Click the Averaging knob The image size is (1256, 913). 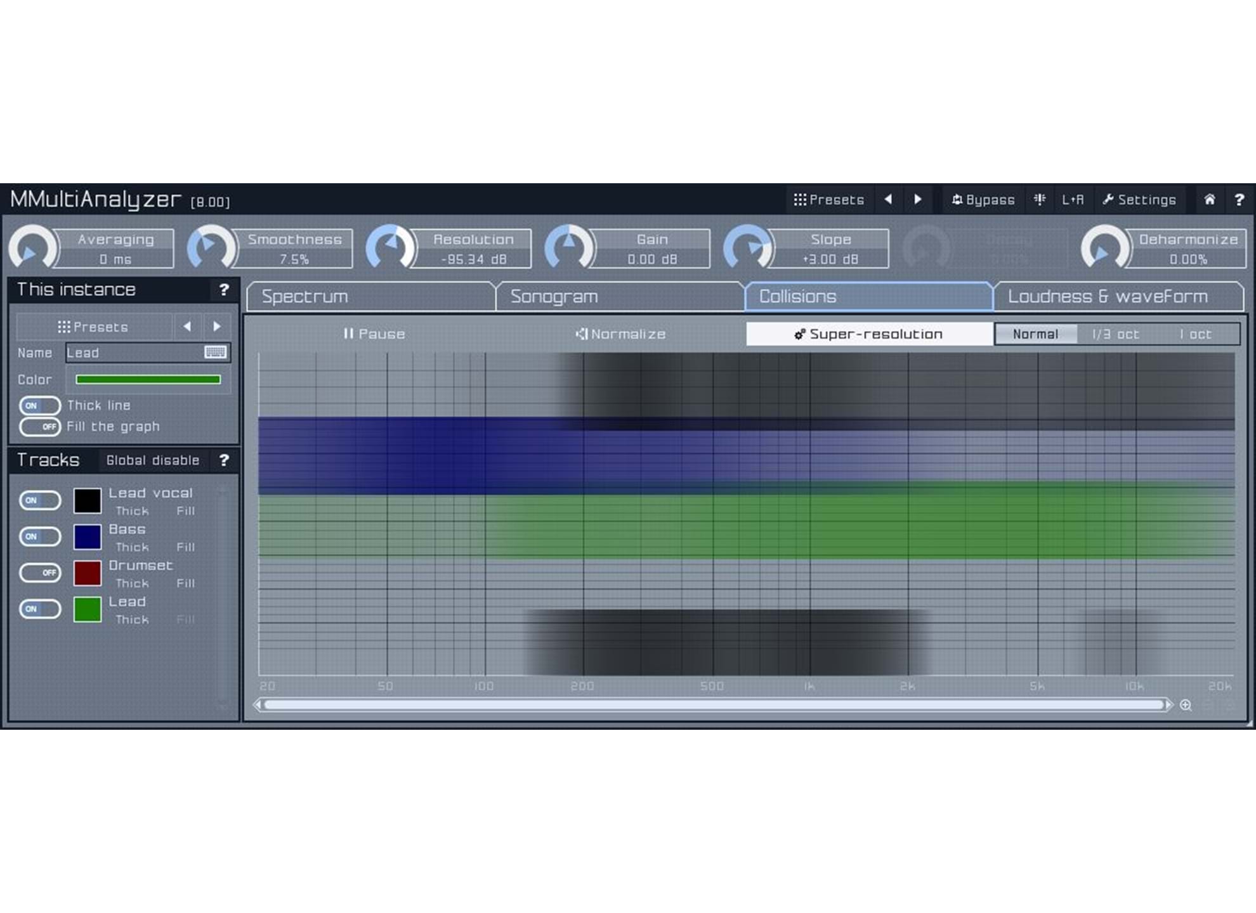pyautogui.click(x=32, y=248)
